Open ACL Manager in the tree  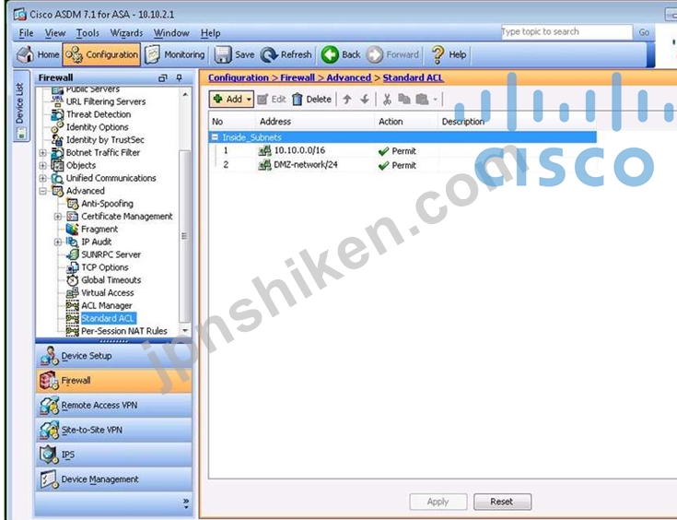(106, 305)
